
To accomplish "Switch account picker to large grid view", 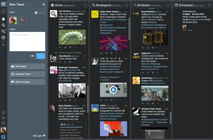I will coord(36,13).
